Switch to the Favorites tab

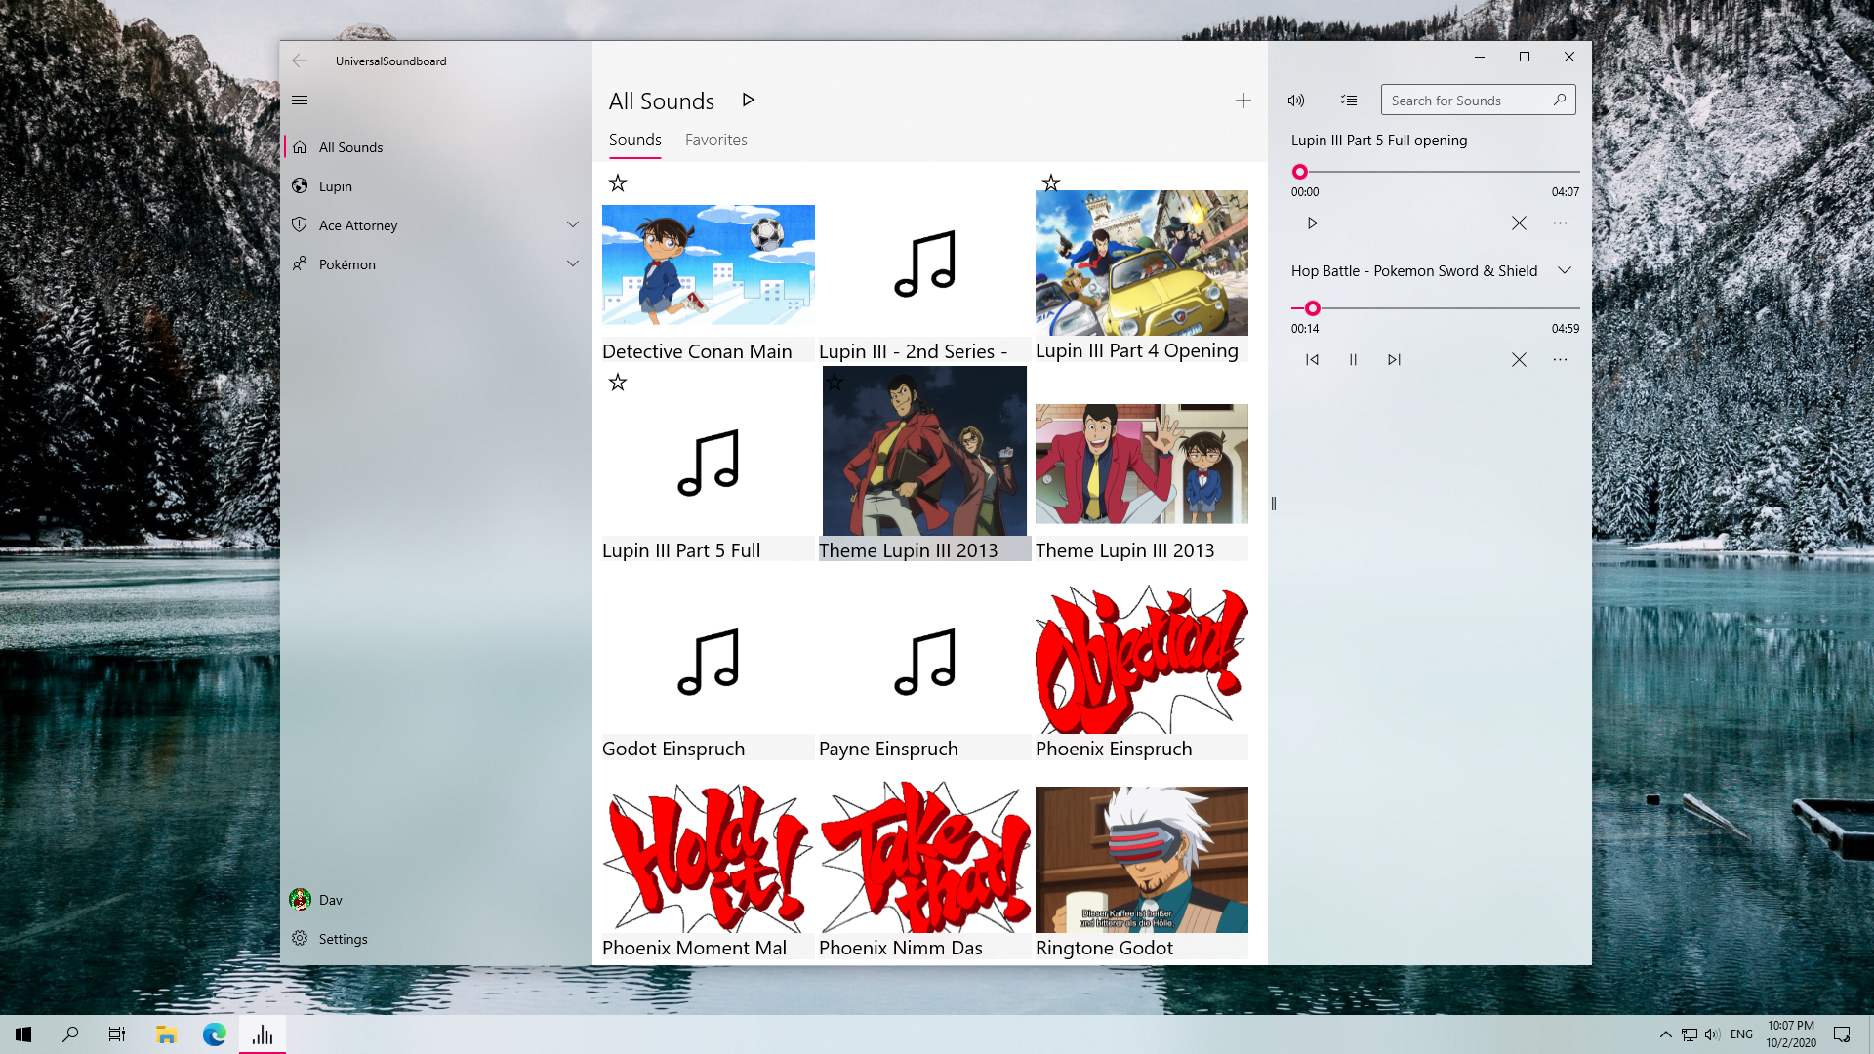coord(715,140)
